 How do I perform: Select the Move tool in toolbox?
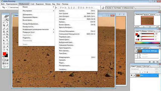[x=7, y=20]
